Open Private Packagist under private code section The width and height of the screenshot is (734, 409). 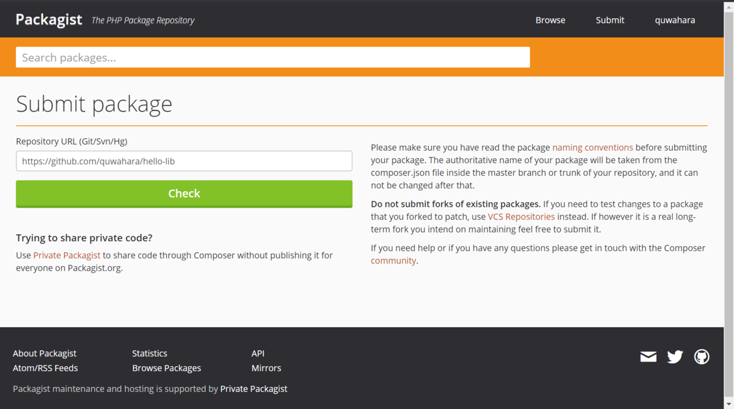[67, 255]
